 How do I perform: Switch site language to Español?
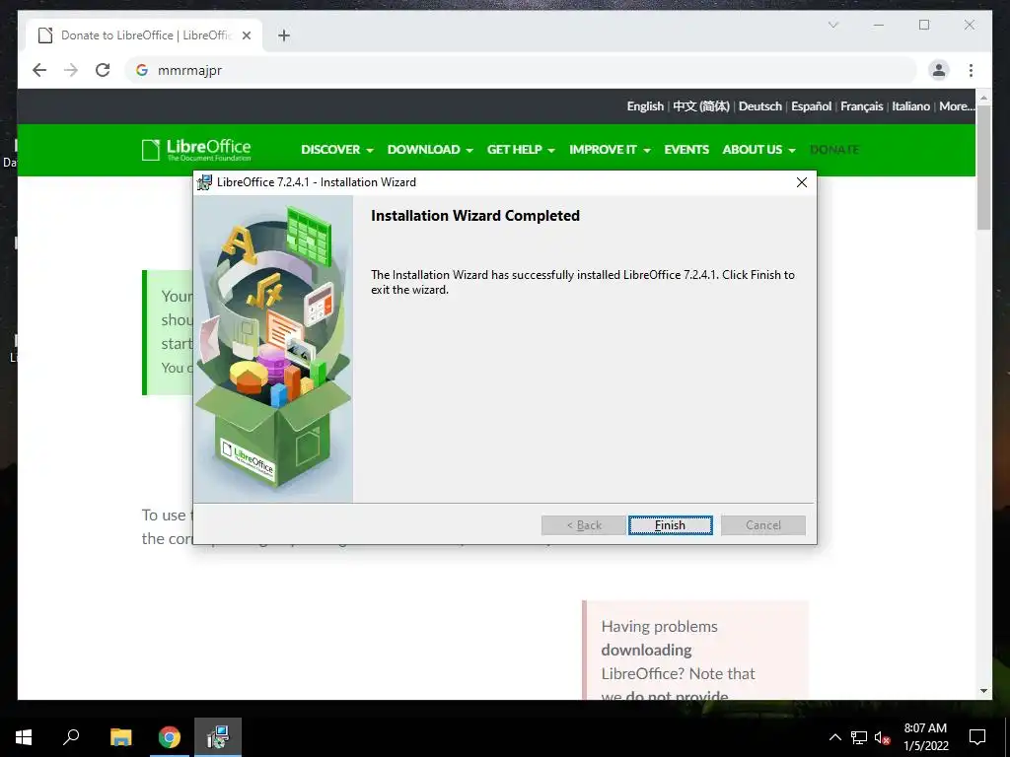tap(811, 106)
